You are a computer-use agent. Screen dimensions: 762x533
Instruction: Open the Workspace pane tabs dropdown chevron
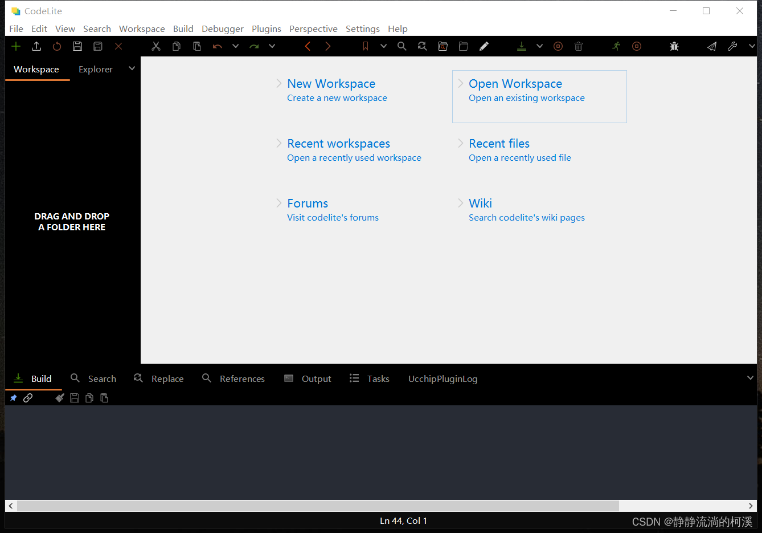point(132,68)
